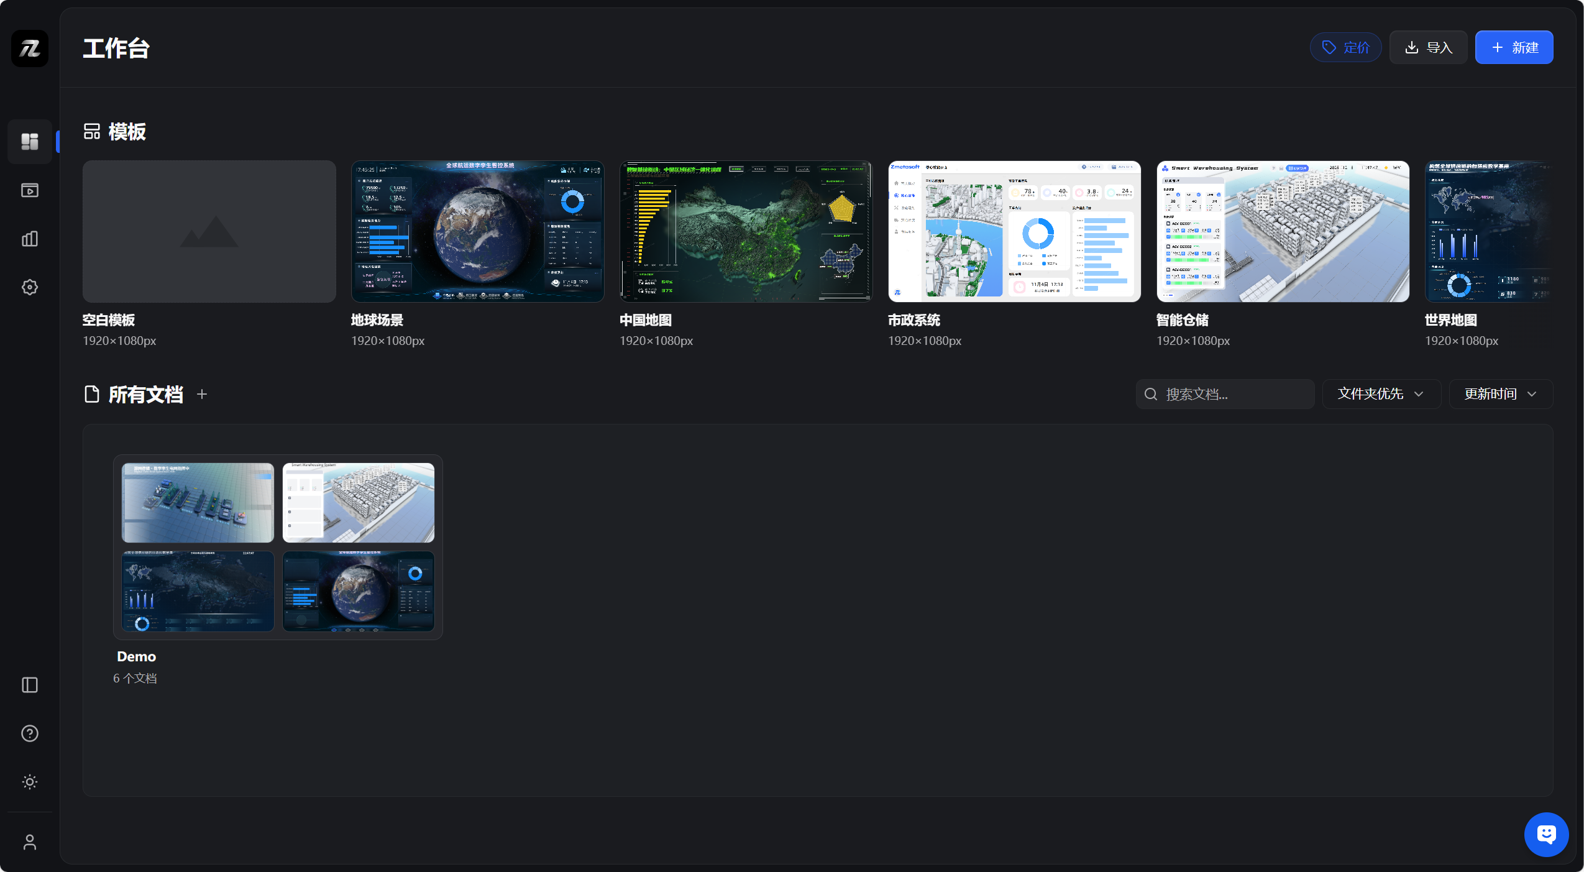Viewport: 1584px width, 872px height.
Task: Open the bar chart sidebar icon
Action: [30, 239]
